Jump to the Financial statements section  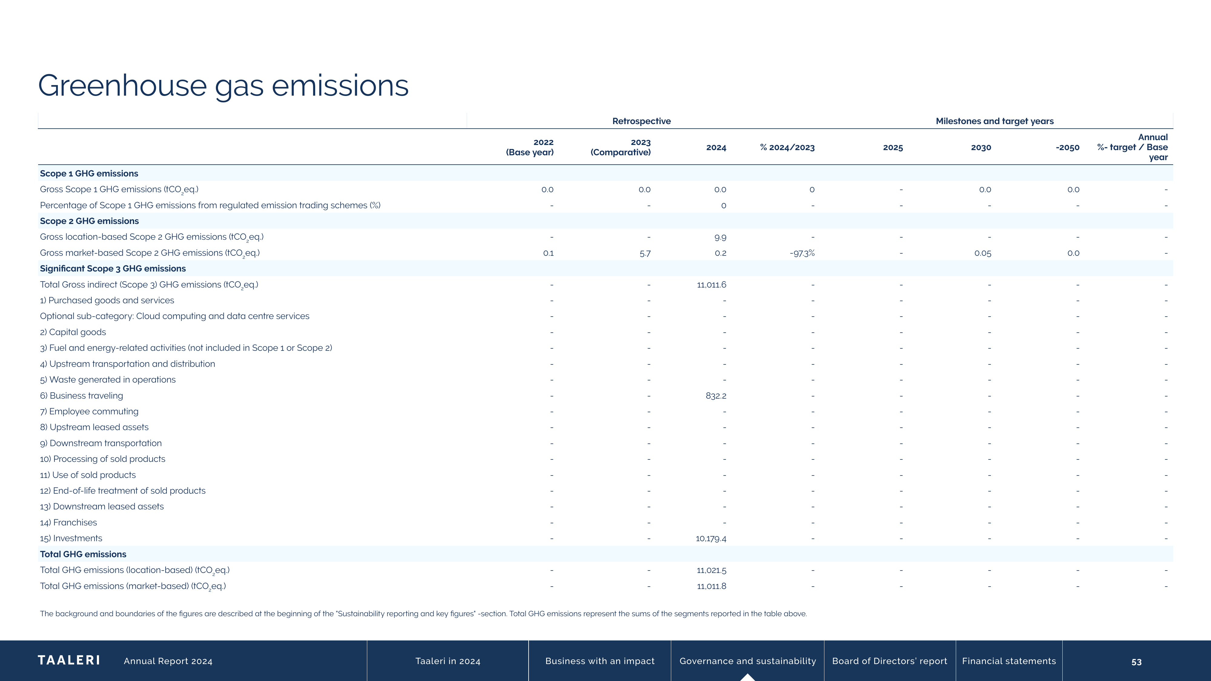pyautogui.click(x=1009, y=661)
